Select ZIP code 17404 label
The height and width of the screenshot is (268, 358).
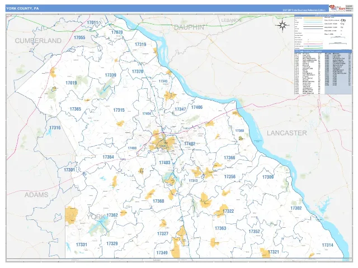(147, 113)
